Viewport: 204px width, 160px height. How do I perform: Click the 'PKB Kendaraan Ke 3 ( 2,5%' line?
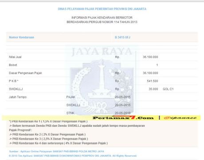(x=48, y=139)
